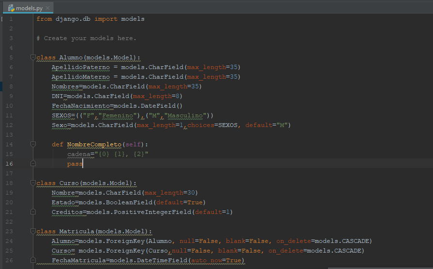Click the Alumno field name on line 24
Viewport: 433px width, 269px height.
point(63,241)
